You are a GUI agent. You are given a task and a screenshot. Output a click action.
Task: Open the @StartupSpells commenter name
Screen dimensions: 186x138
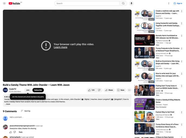[x=15, y=137]
